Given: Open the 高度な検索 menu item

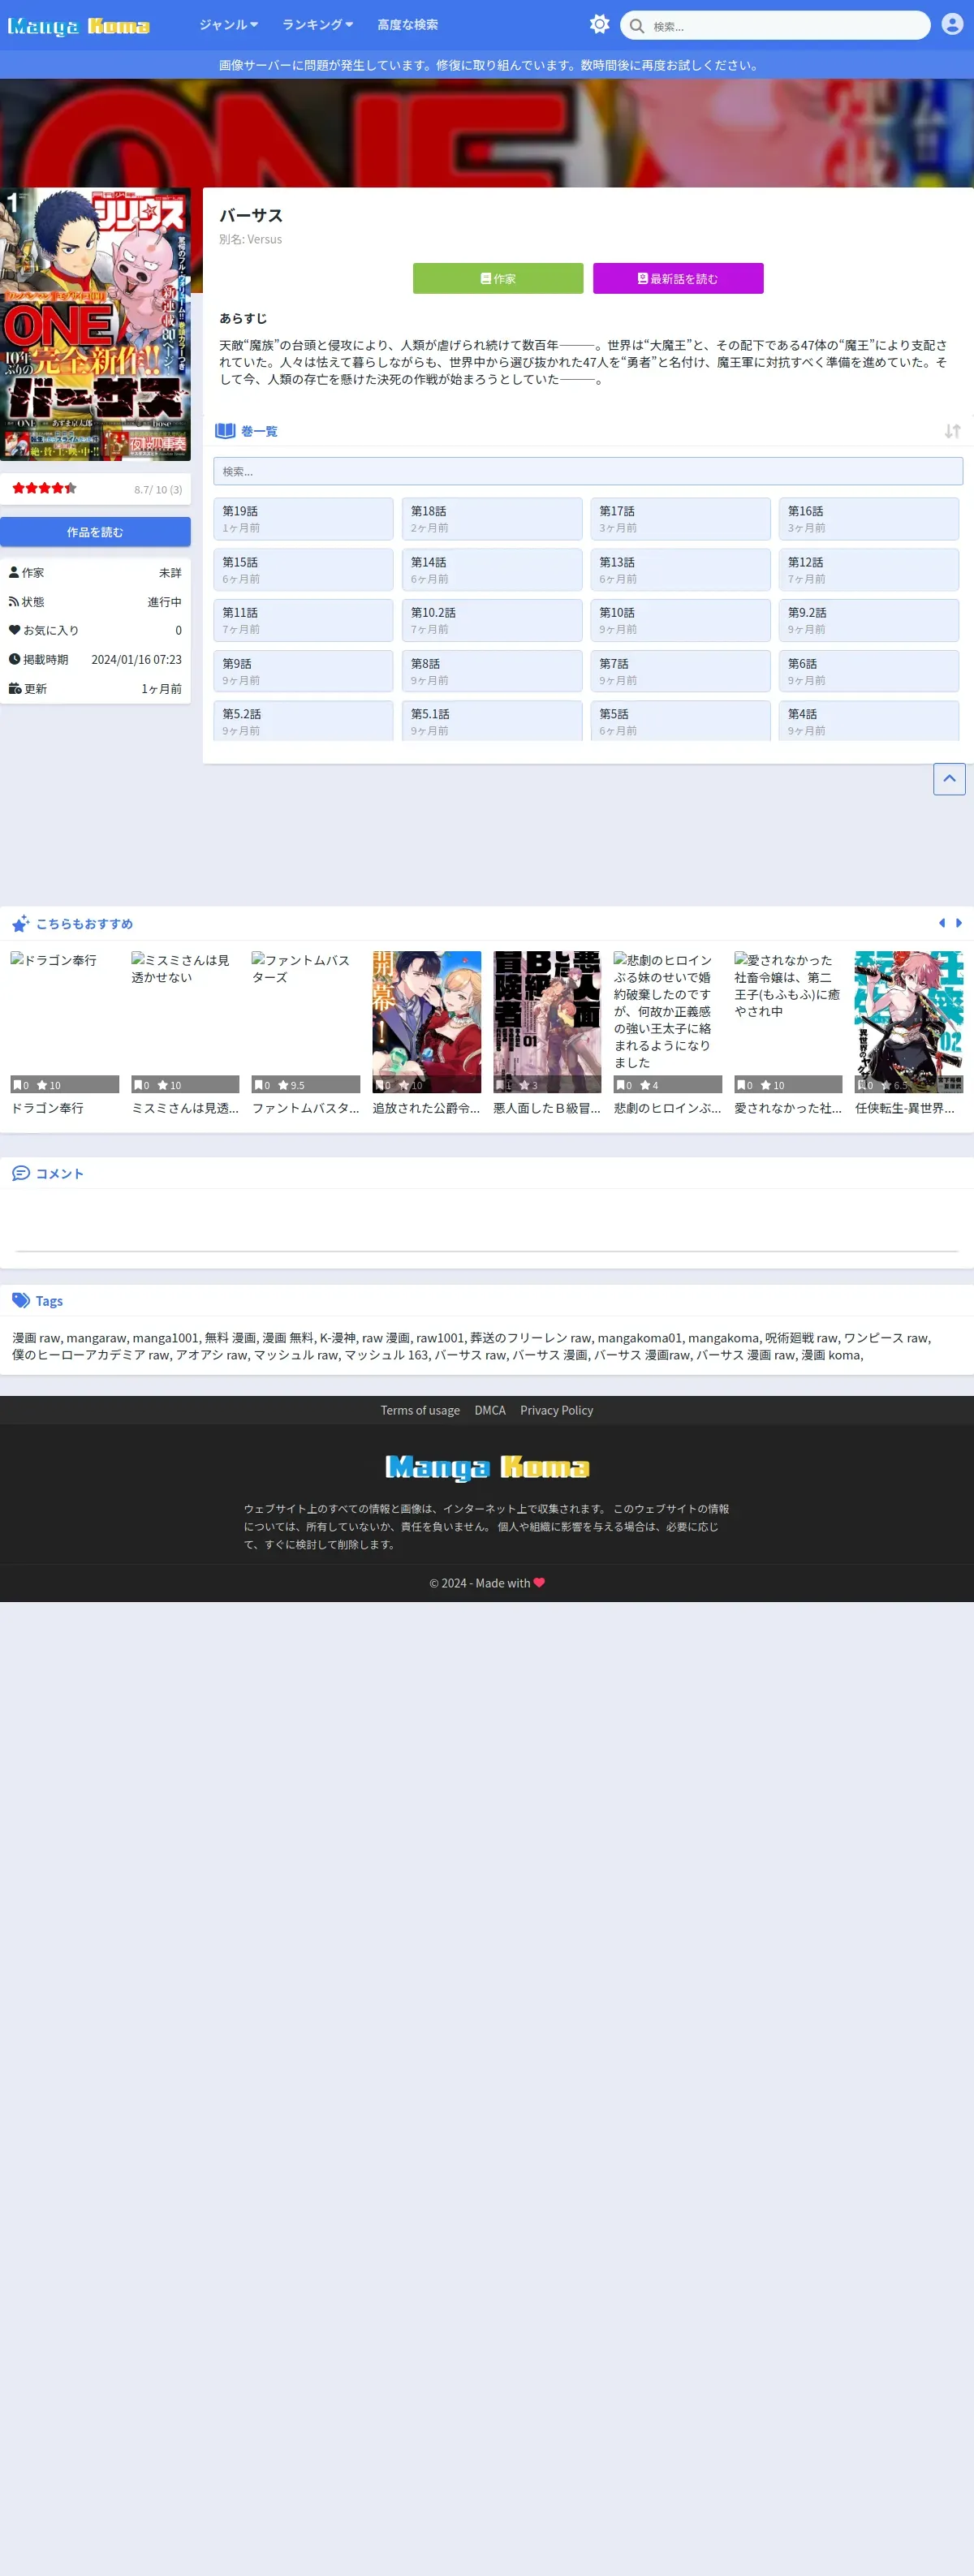Looking at the screenshot, I should pyautogui.click(x=407, y=25).
